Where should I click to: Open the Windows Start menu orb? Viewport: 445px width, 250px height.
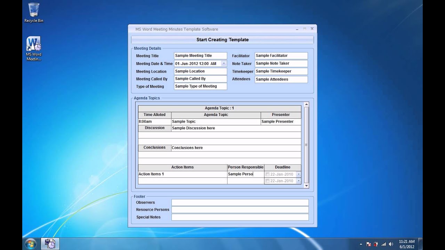tap(31, 244)
